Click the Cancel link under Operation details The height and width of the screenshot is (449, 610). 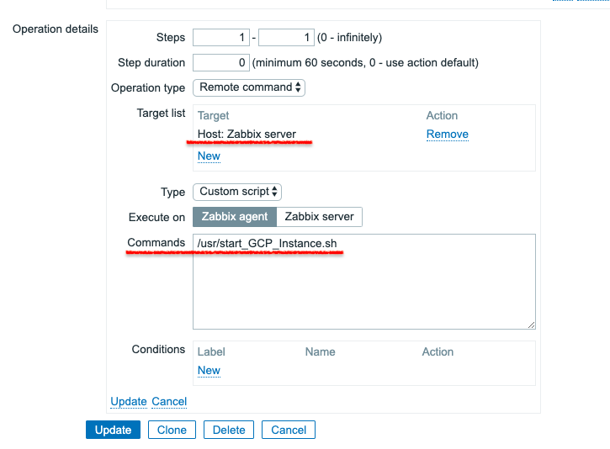(169, 401)
